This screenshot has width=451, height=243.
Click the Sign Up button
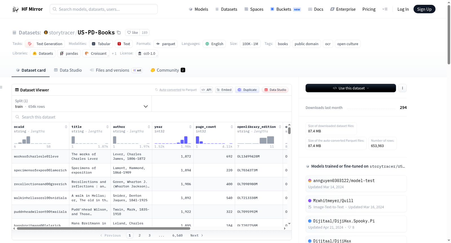(424, 9)
